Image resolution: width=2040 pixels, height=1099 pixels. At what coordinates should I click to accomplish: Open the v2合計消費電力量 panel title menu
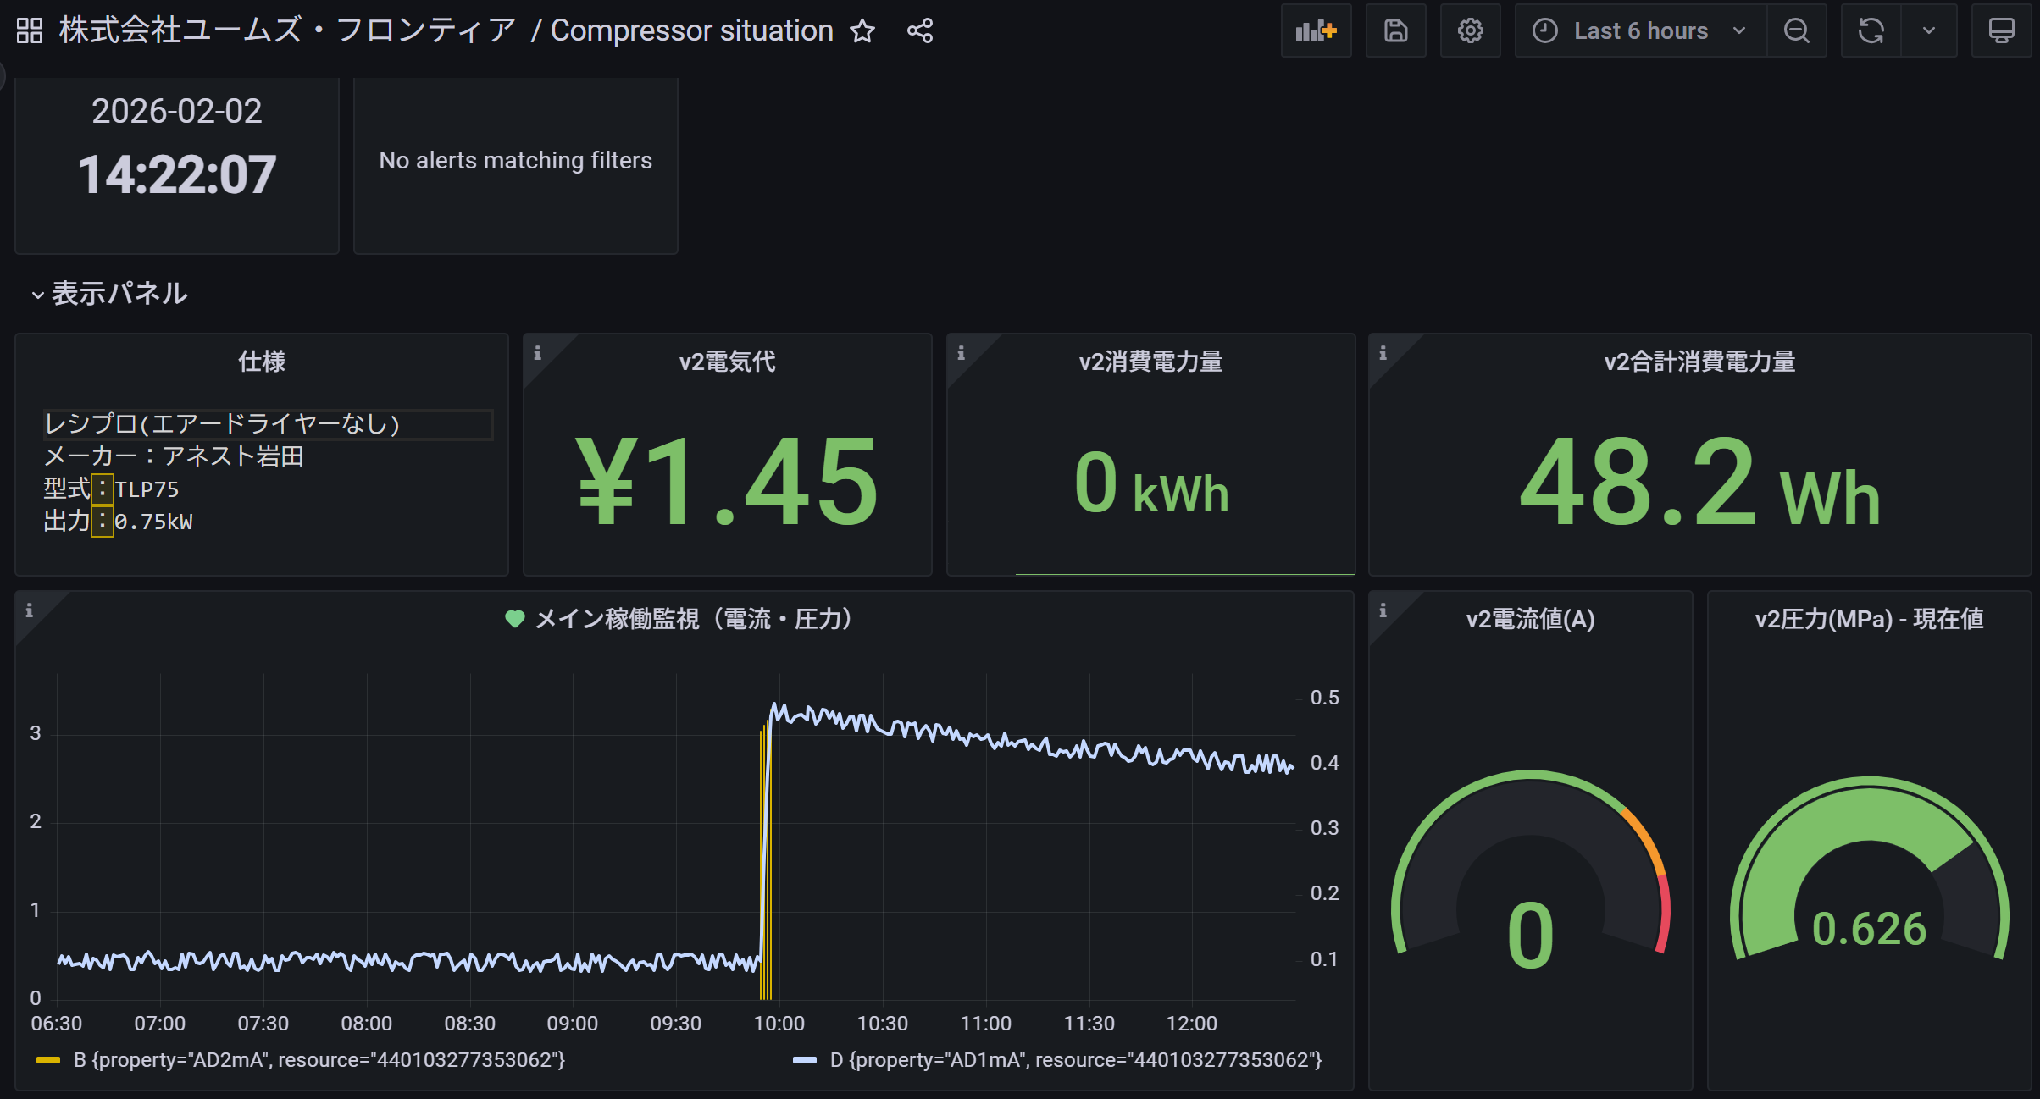[1699, 362]
